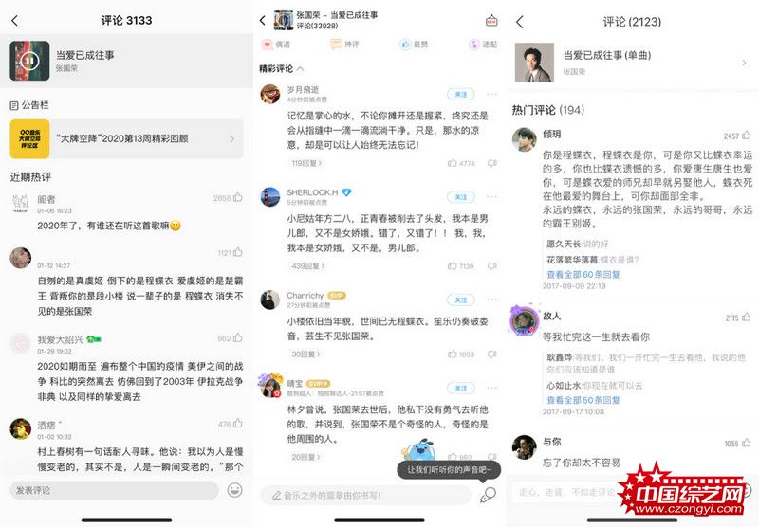
Task: Open the 大牌空降 2020第13周精彩回顾 announcement
Action: coord(126,138)
